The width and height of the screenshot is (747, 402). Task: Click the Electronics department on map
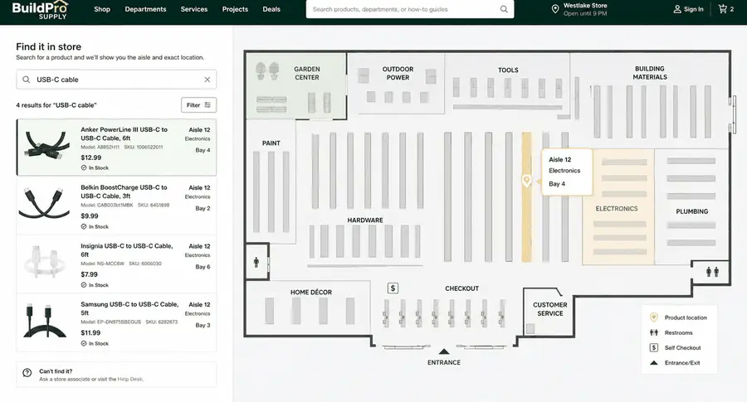(617, 208)
